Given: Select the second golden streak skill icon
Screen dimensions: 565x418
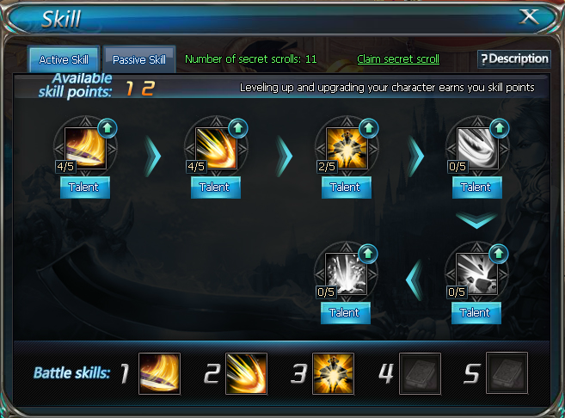Looking at the screenshot, I should [216, 148].
